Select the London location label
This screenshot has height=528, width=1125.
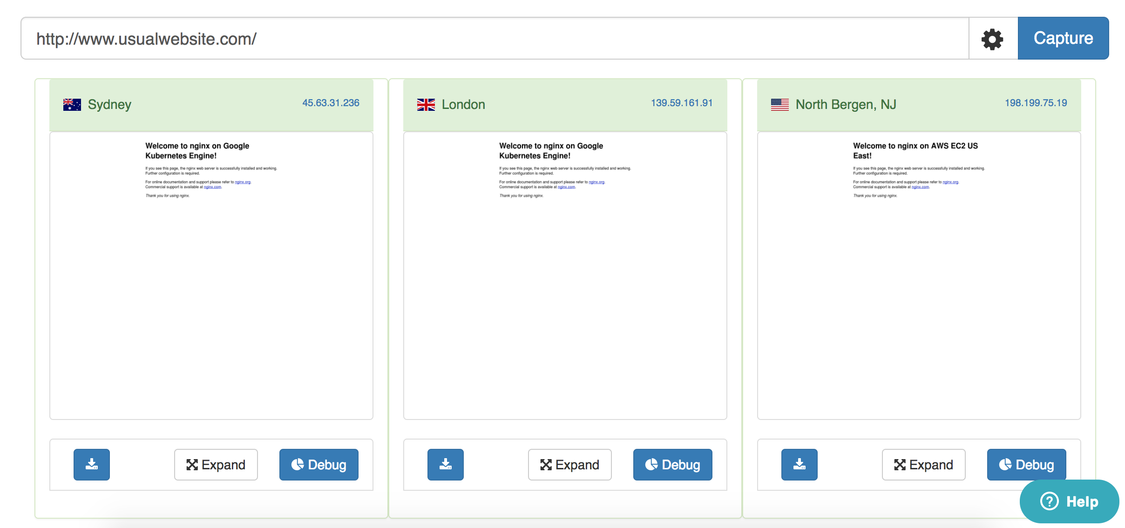[x=463, y=104]
